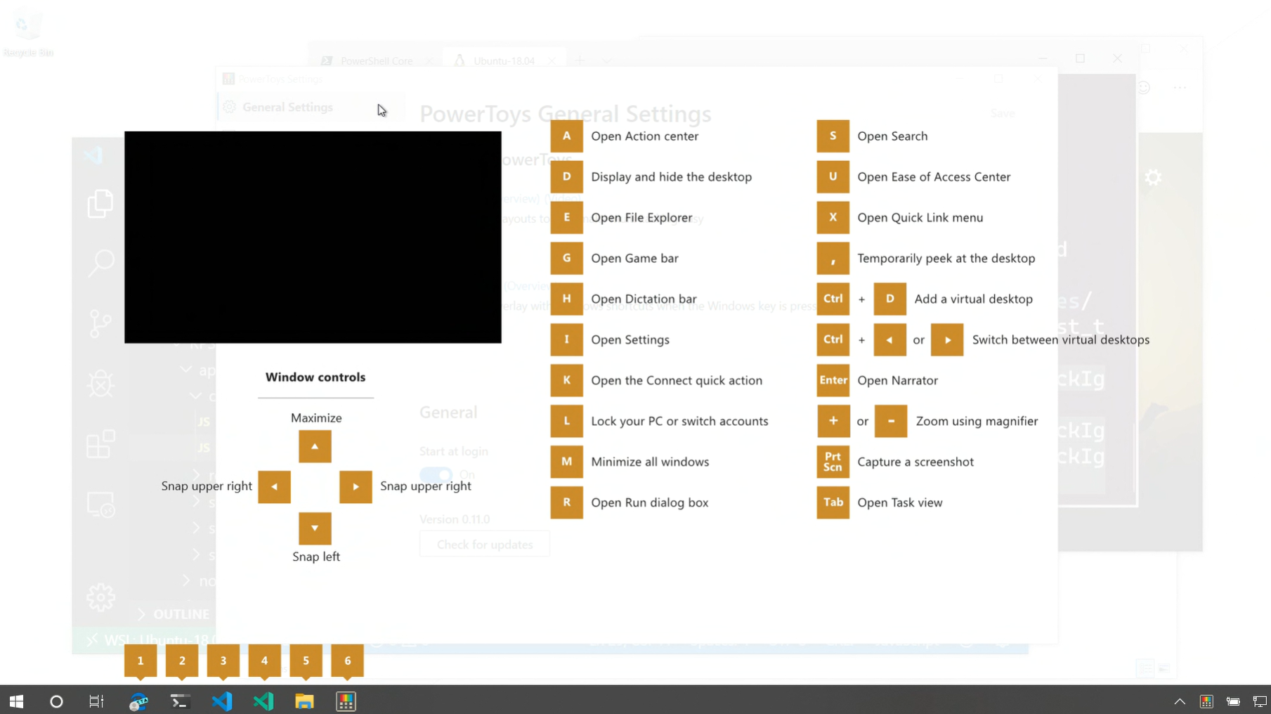
Task: Toggle the Start at login switch
Action: (436, 475)
